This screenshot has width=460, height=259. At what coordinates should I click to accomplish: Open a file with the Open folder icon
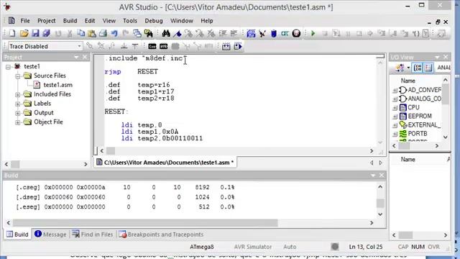[24, 34]
